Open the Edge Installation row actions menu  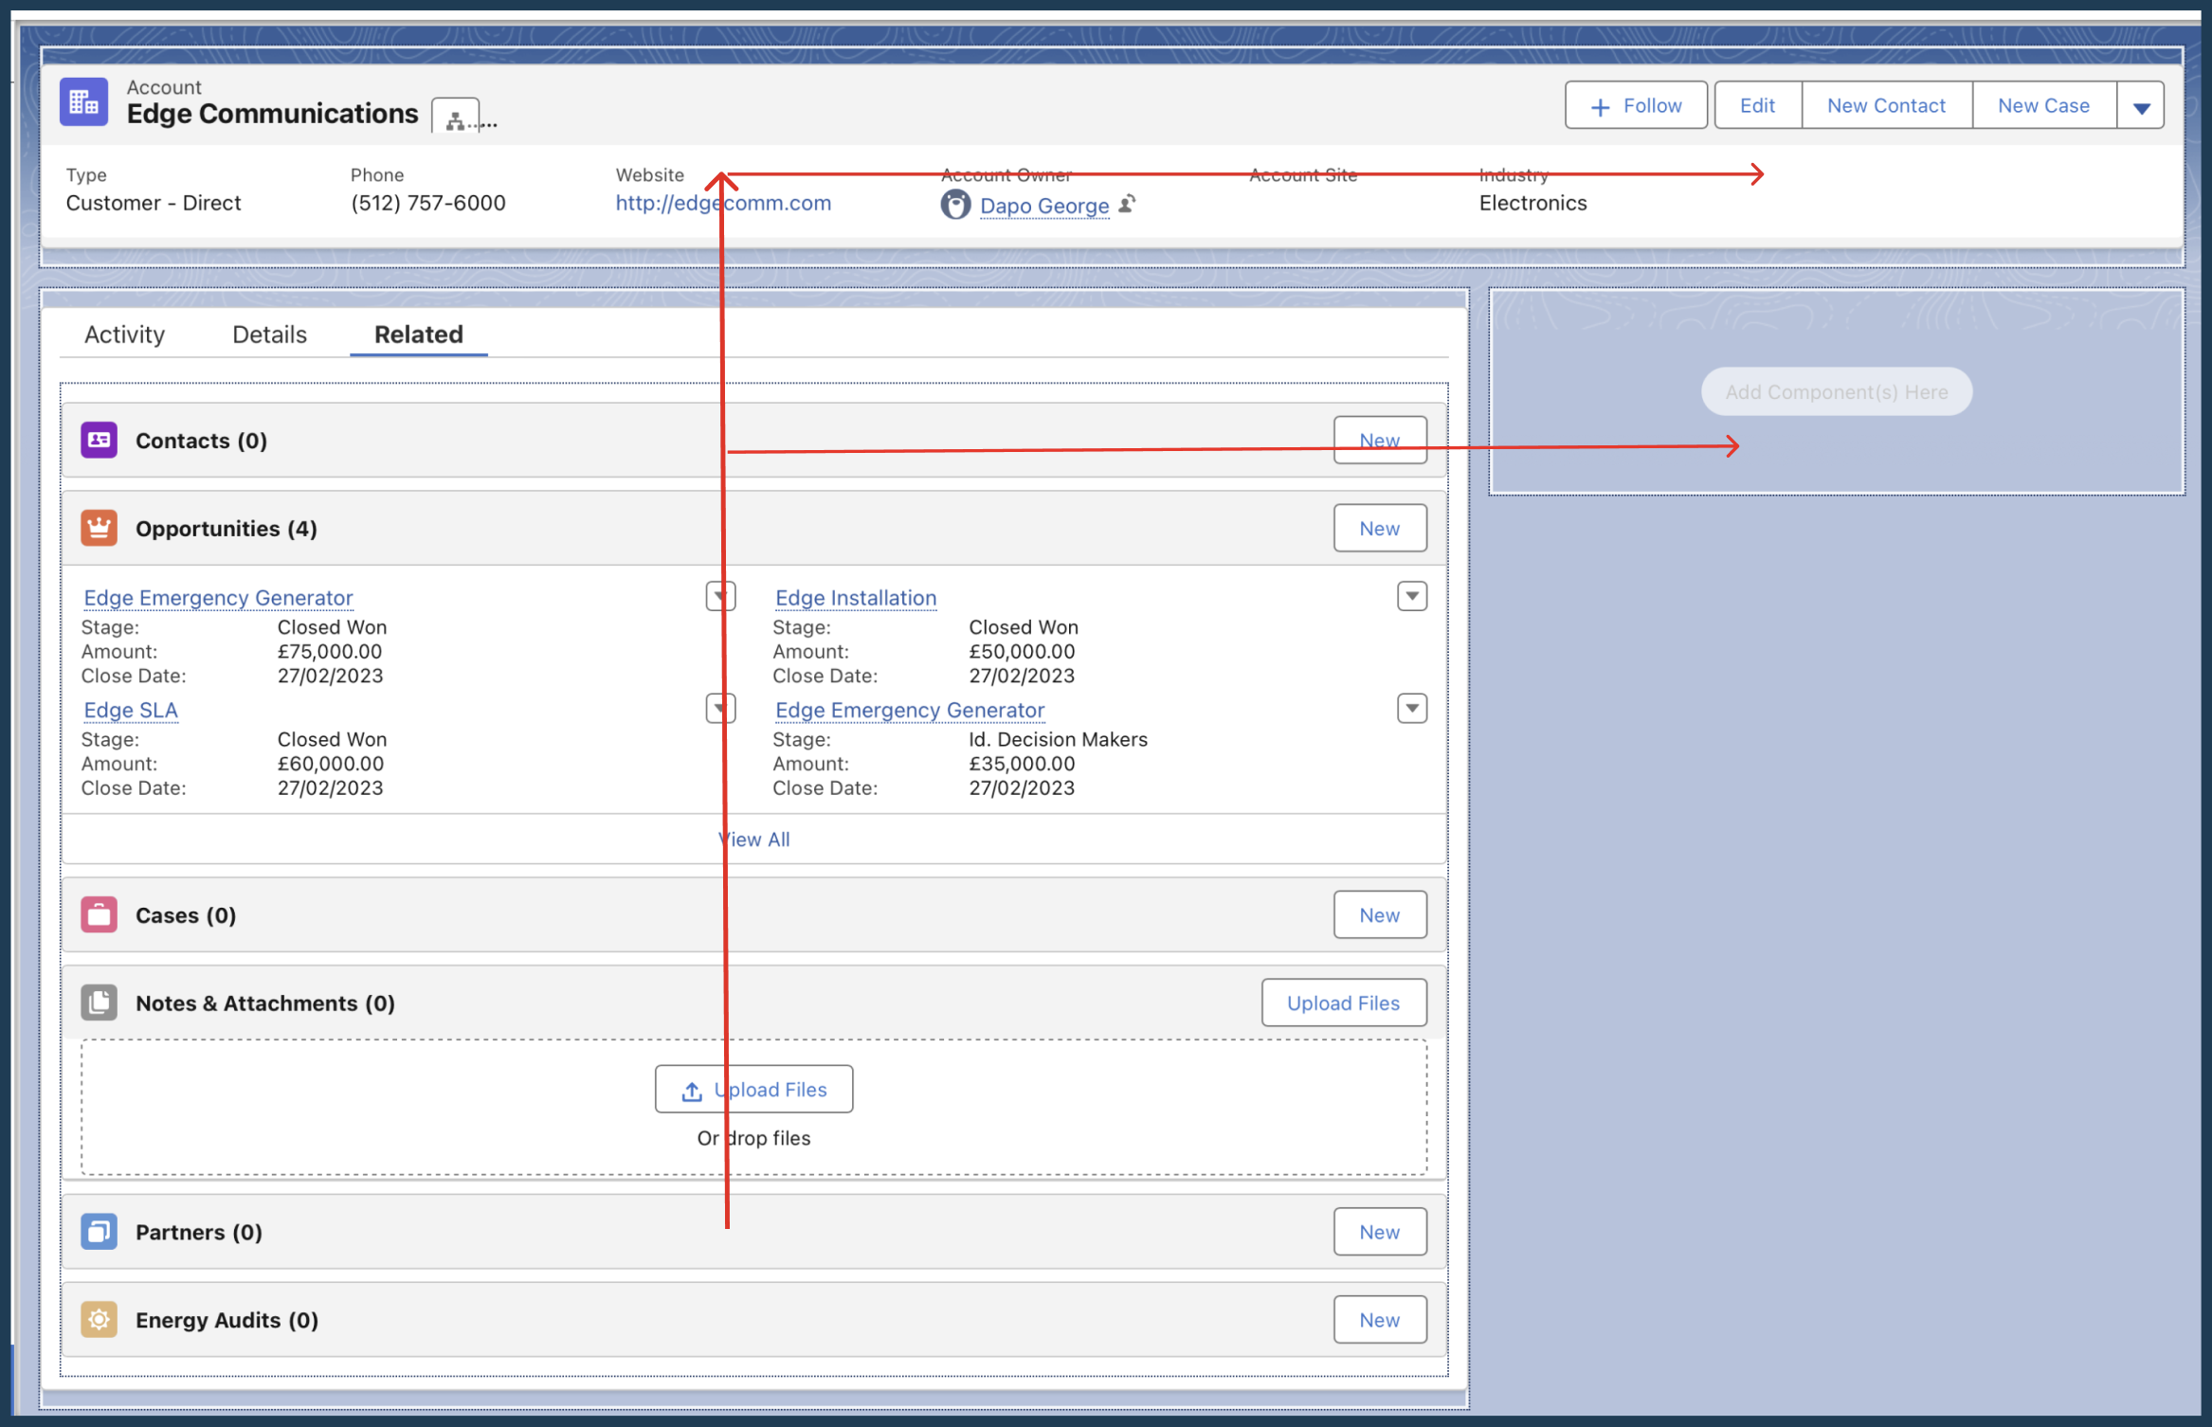click(x=1412, y=596)
